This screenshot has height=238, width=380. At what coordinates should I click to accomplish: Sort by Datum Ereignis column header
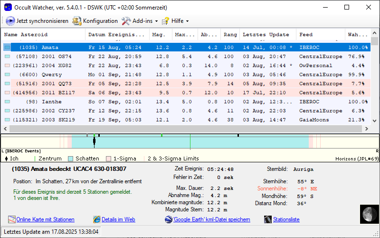pos(116,35)
